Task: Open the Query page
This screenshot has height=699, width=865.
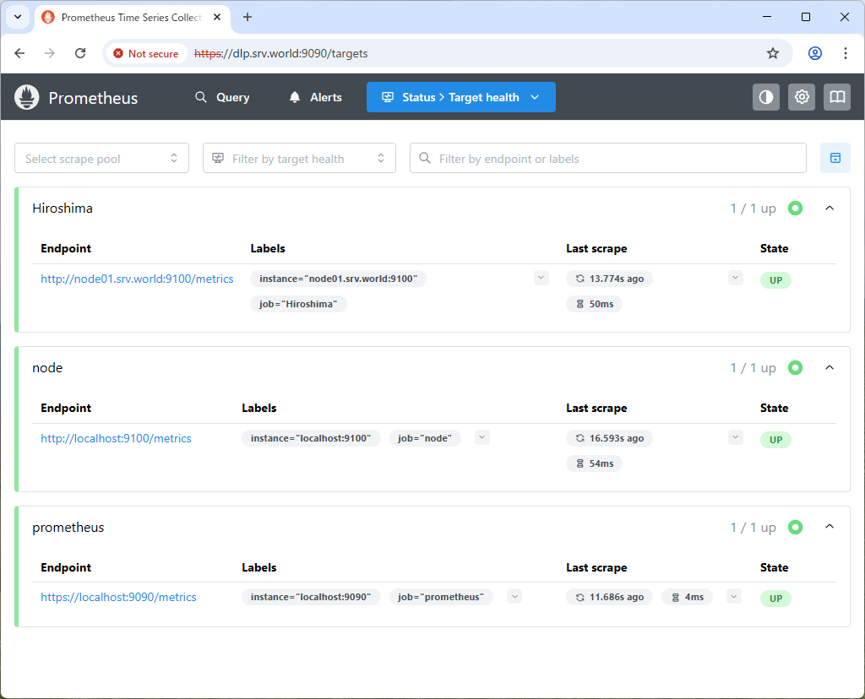Action: click(222, 98)
